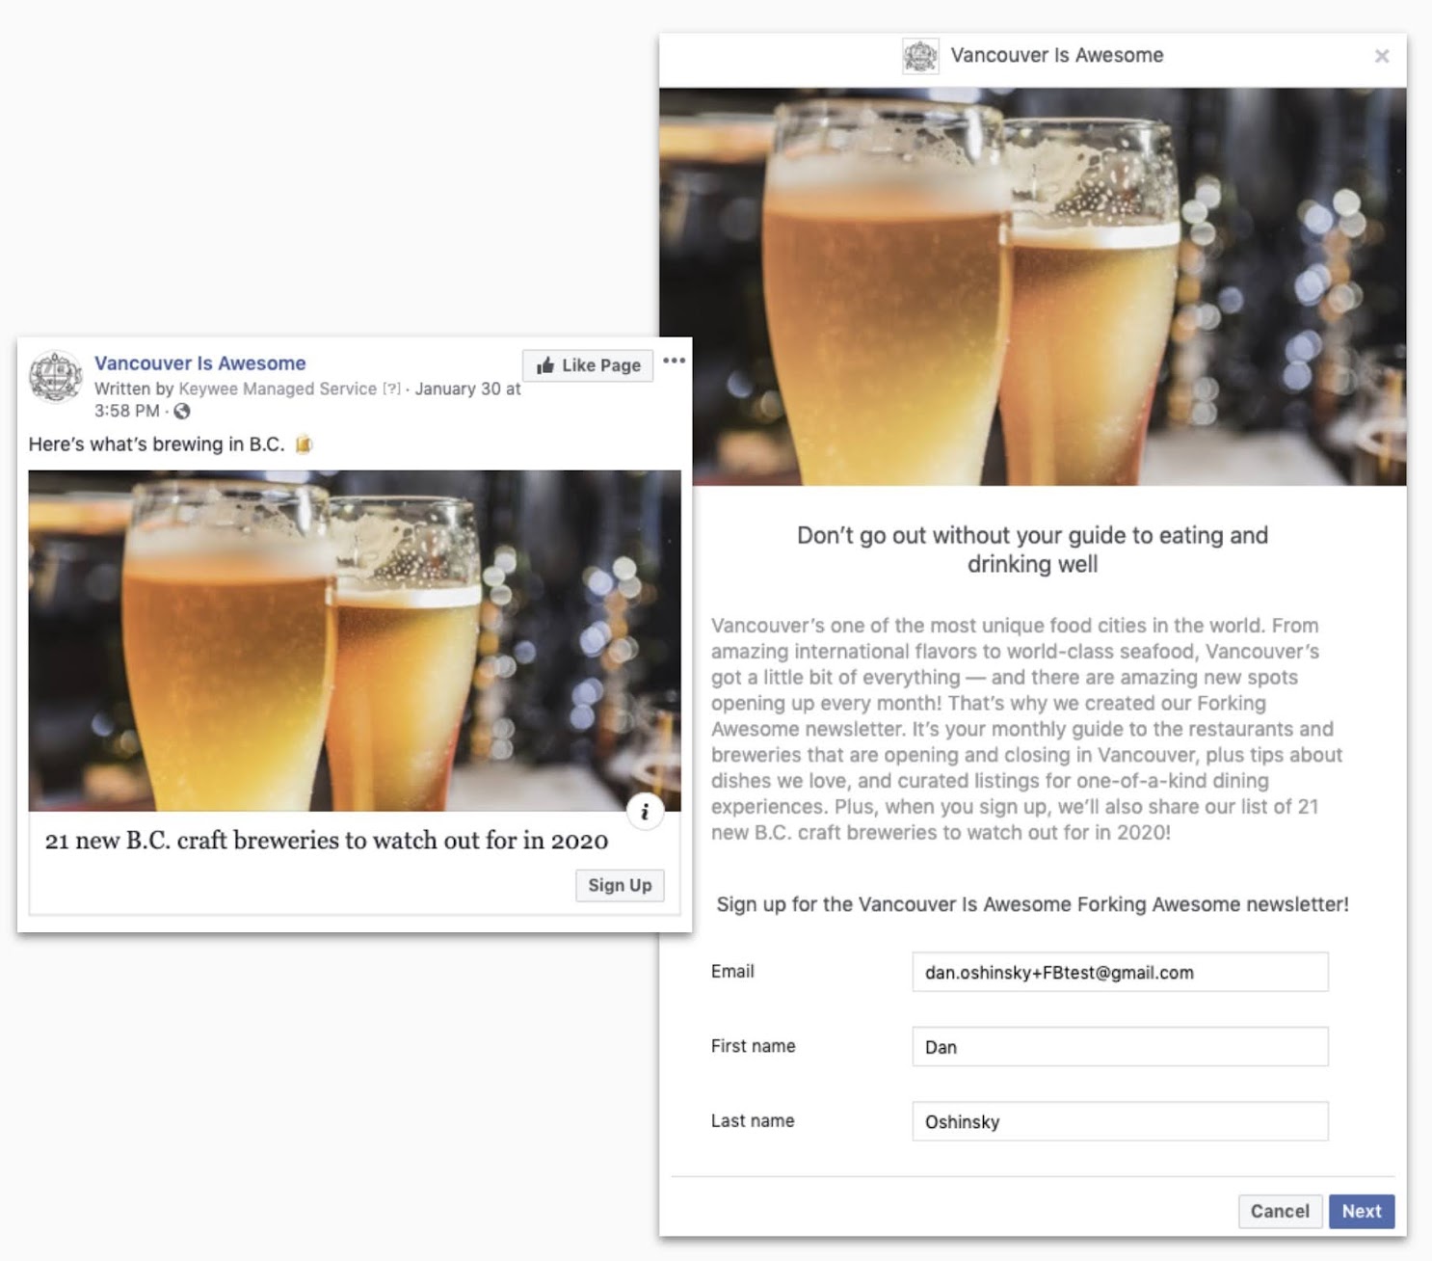
Task: Open the three-dot post options menu
Action: (675, 361)
